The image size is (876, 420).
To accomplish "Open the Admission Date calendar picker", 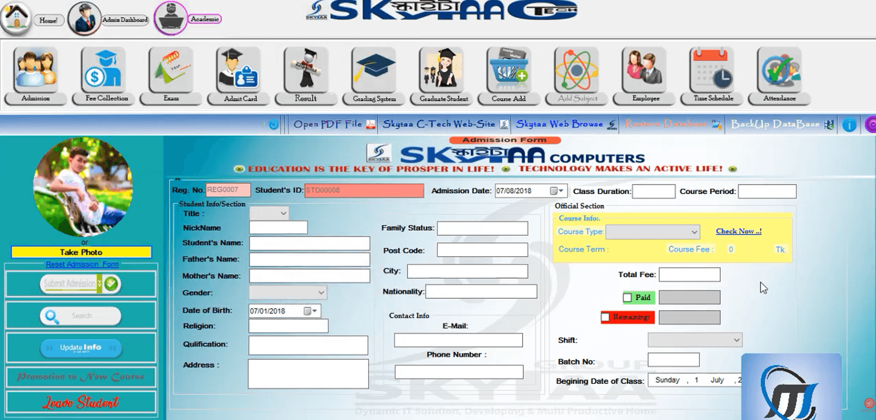I will pyautogui.click(x=557, y=191).
